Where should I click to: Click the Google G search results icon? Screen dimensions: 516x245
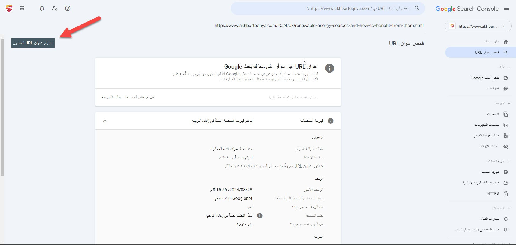[x=506, y=78]
